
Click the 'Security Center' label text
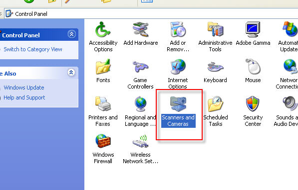tap(253, 121)
